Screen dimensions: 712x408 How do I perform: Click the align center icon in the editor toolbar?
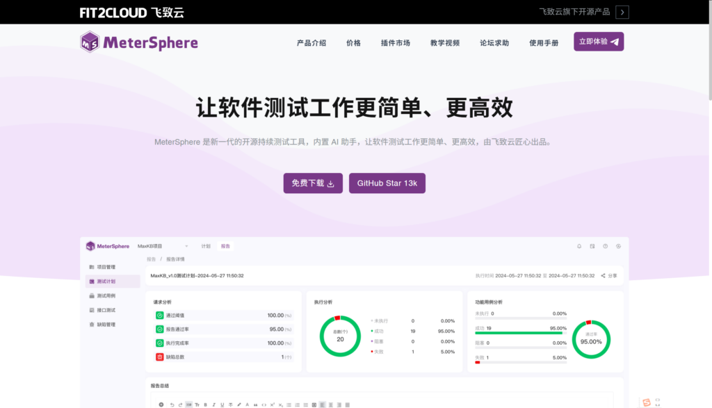click(330, 405)
